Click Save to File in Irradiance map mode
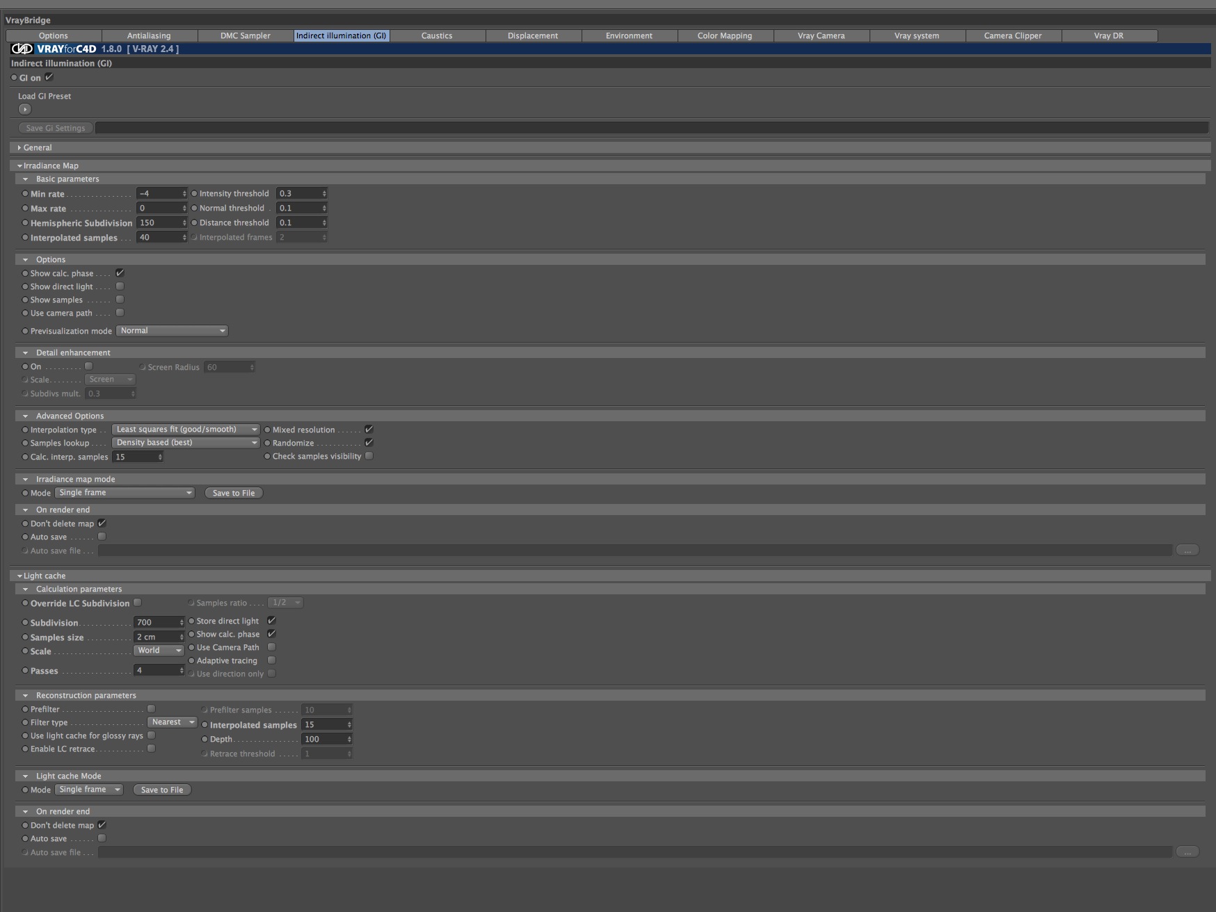 pyautogui.click(x=234, y=493)
